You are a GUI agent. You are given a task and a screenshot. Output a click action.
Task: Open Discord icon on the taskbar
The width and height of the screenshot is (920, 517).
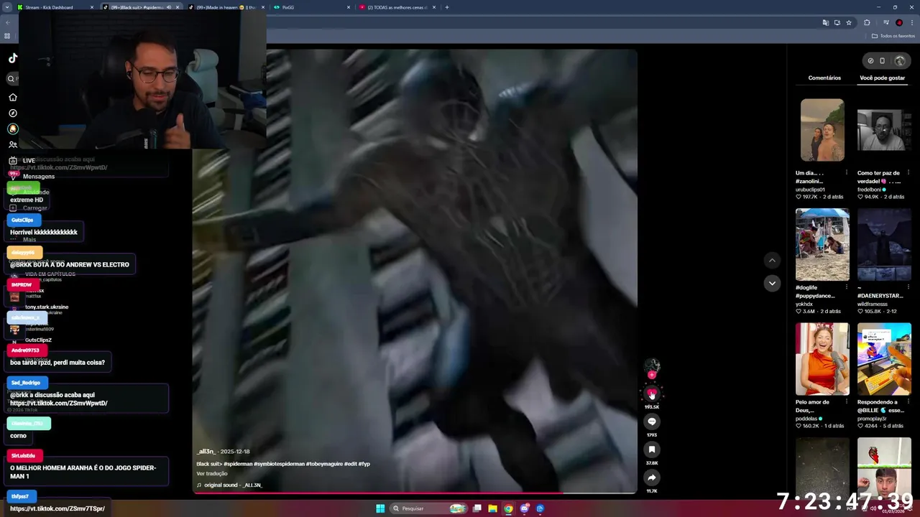click(x=524, y=508)
